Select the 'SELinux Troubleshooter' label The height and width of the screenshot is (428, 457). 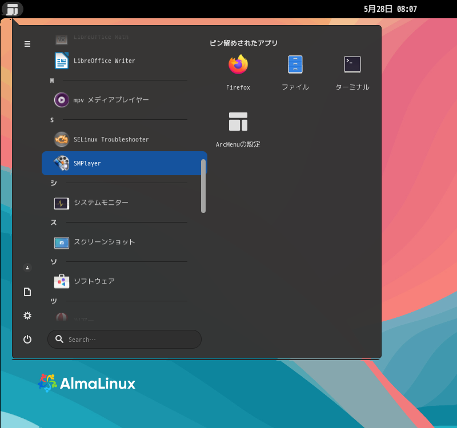pyautogui.click(x=111, y=139)
